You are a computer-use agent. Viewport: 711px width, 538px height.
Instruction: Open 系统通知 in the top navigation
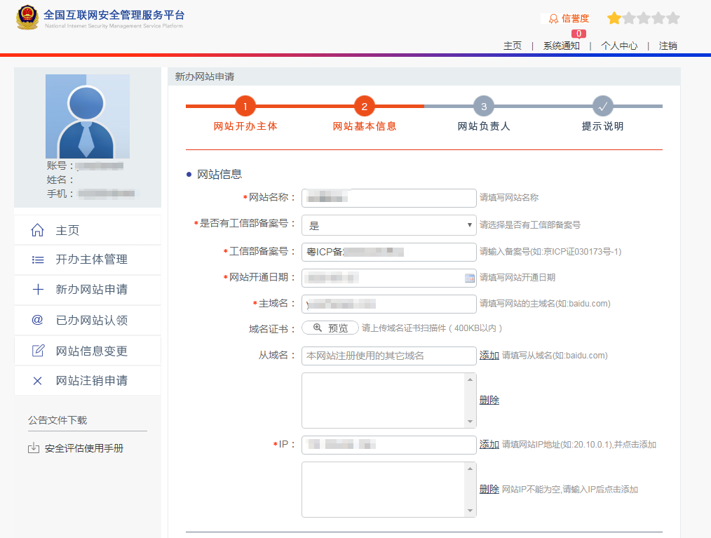coord(562,46)
